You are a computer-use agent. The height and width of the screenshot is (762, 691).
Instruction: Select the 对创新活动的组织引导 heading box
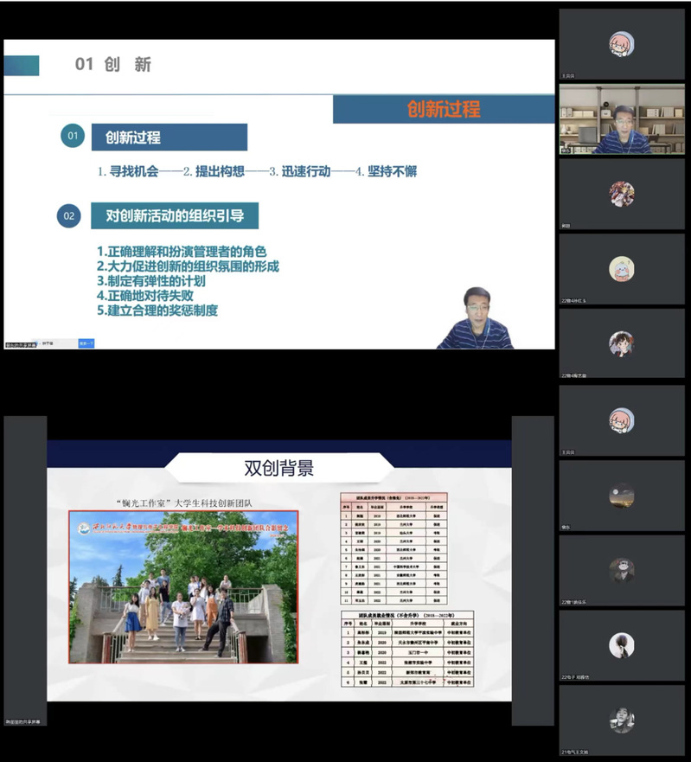point(174,215)
